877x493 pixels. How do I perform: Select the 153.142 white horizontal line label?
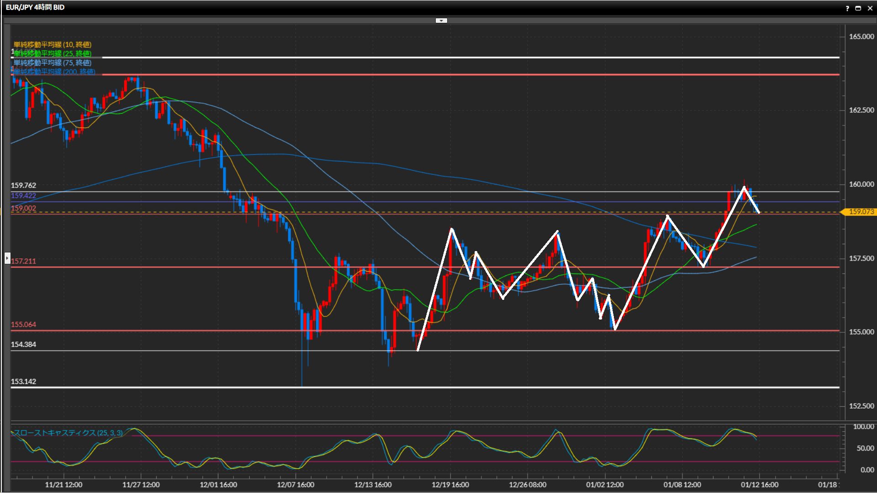[23, 382]
